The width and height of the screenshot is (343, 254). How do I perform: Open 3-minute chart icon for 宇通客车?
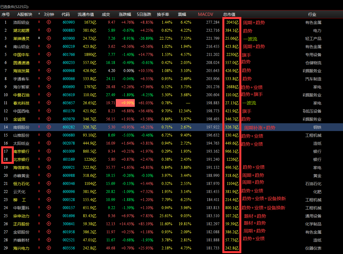49,79
